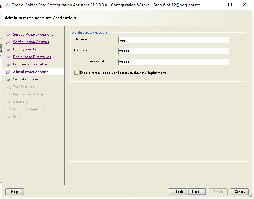Click the Finish step label in sidebar
This screenshot has height=199, width=254.
click(18, 116)
